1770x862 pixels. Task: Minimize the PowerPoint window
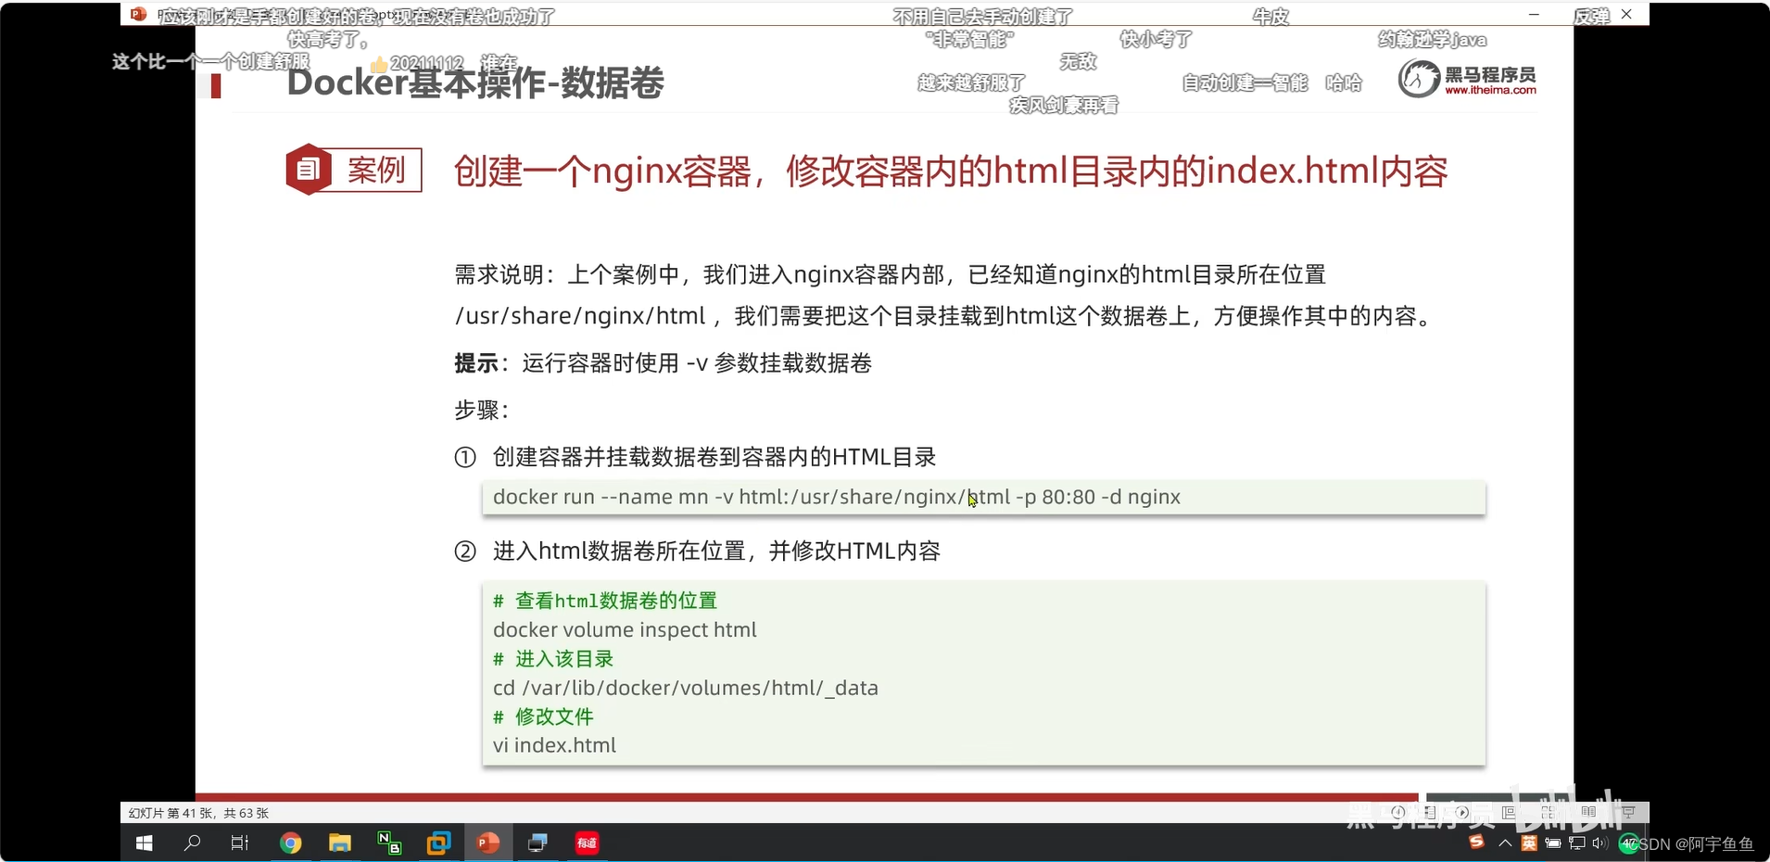tap(1534, 14)
